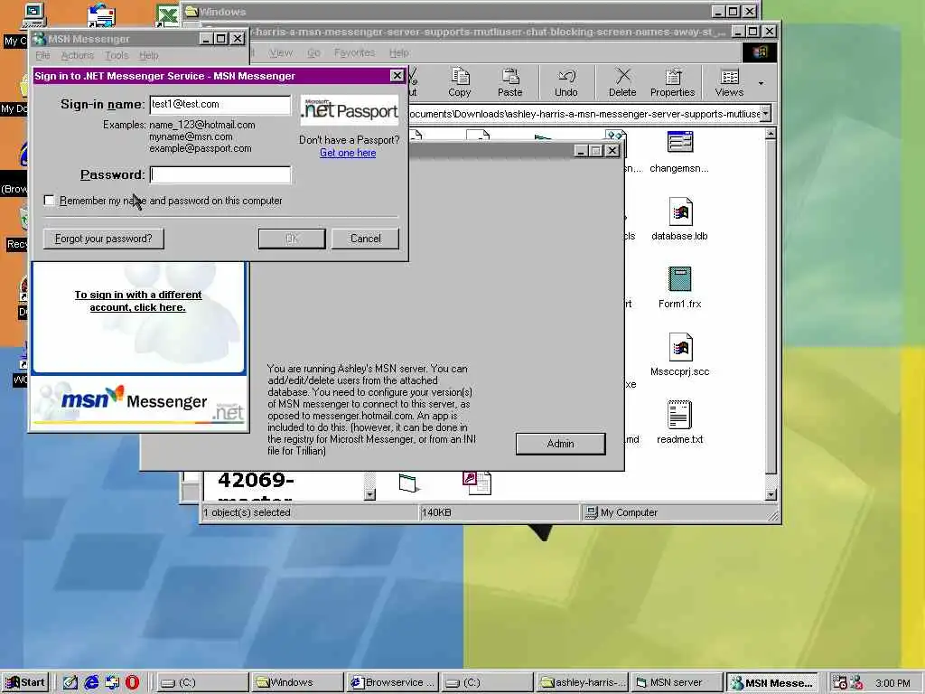The image size is (925, 694).
Task: Click the Forgot your password button
Action: (x=104, y=239)
